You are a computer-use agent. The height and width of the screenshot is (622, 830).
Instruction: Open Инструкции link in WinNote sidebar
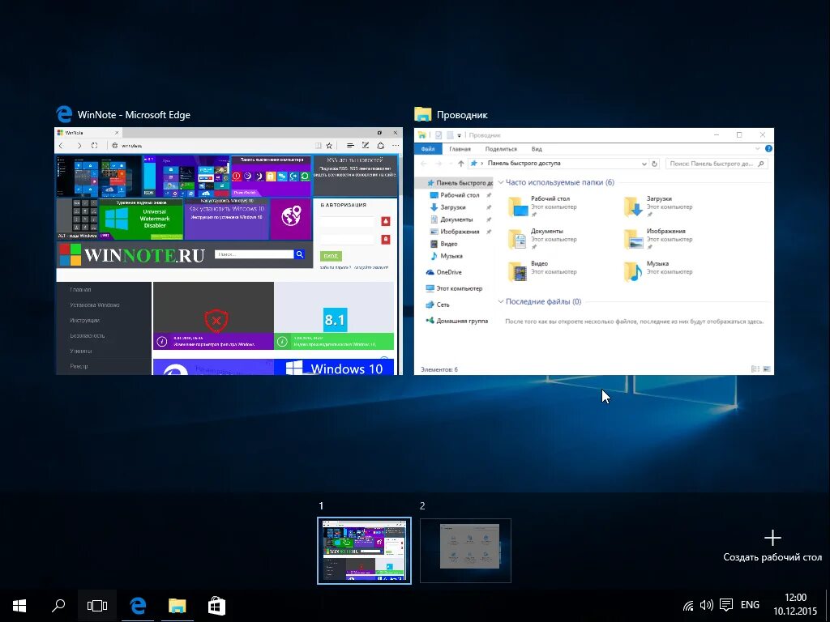[84, 321]
